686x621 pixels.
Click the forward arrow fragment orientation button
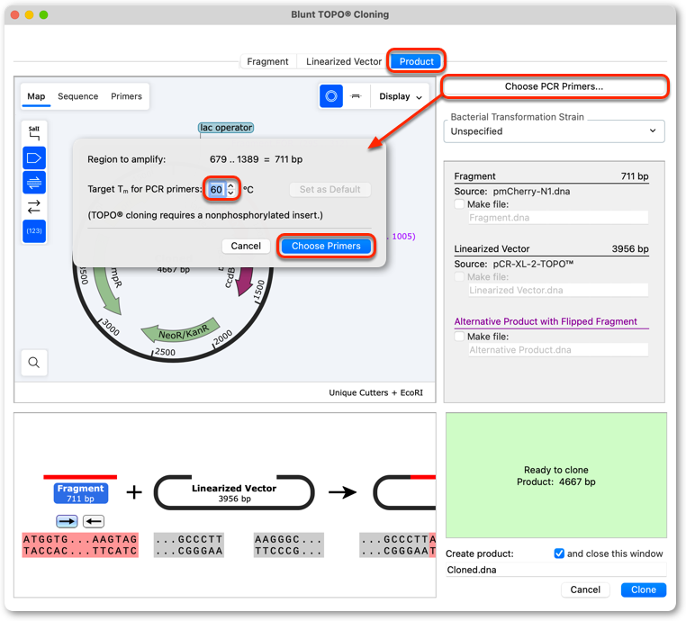(x=67, y=521)
